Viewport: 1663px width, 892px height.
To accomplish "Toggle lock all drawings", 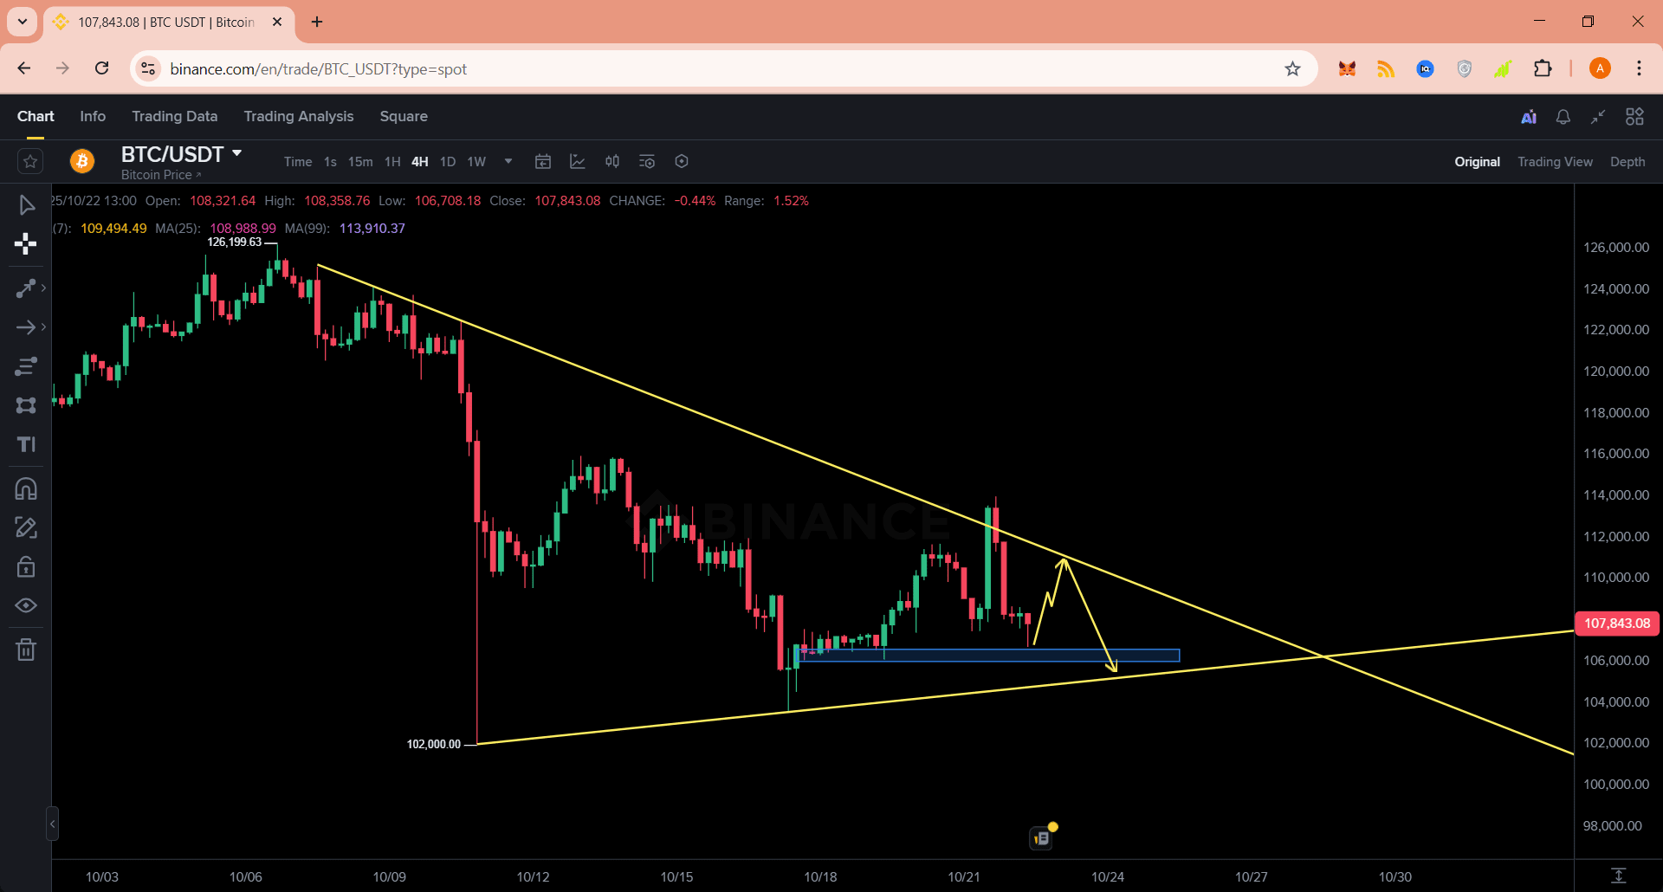I will pos(26,566).
